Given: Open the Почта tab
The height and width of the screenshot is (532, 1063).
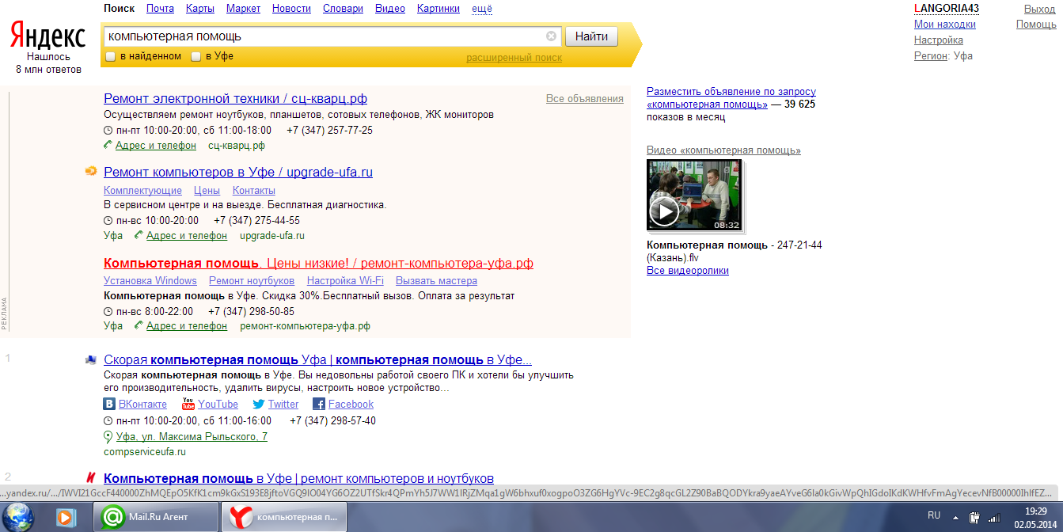Looking at the screenshot, I should [x=160, y=9].
